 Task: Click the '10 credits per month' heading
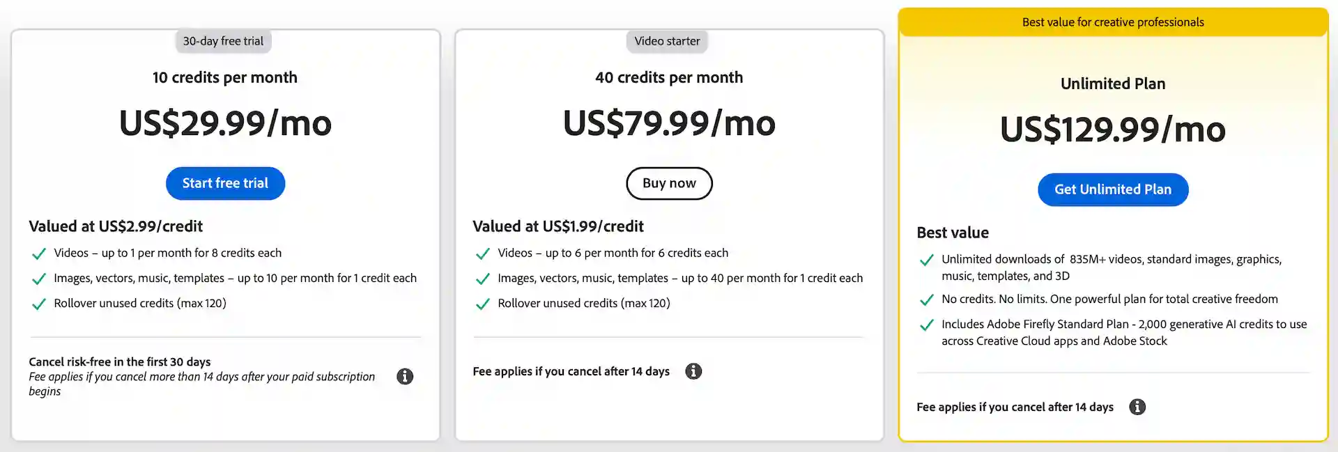coord(225,77)
